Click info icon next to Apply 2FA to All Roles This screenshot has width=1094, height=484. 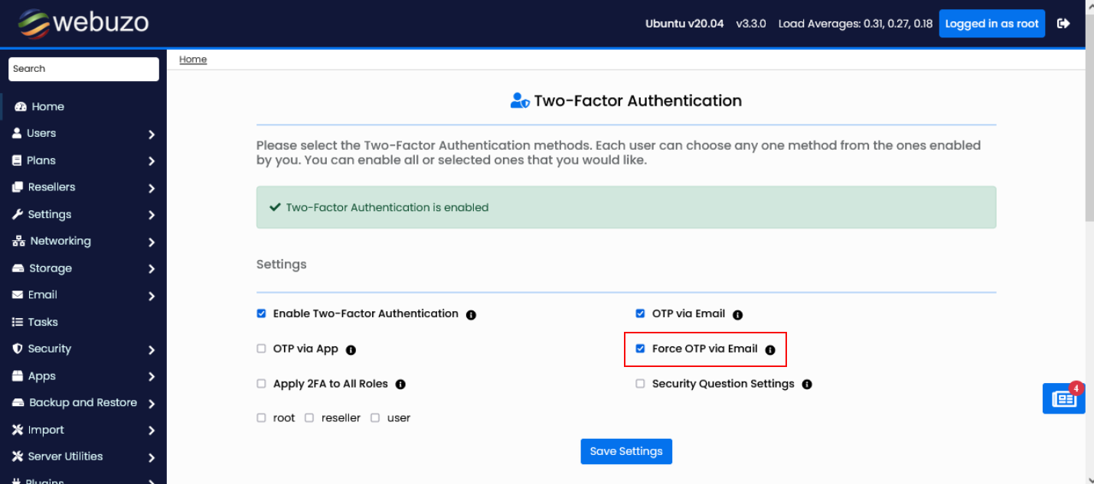tap(400, 385)
